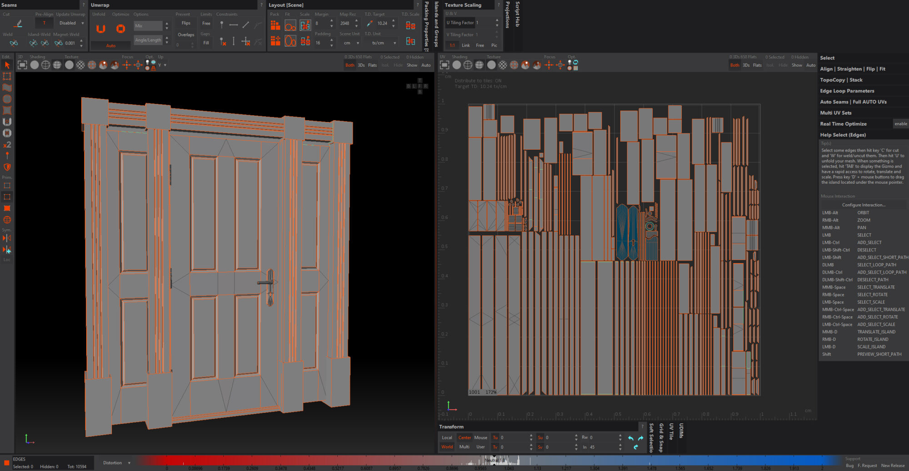Toggle Overlaps prevention in Unwrap panel

[x=186, y=35]
